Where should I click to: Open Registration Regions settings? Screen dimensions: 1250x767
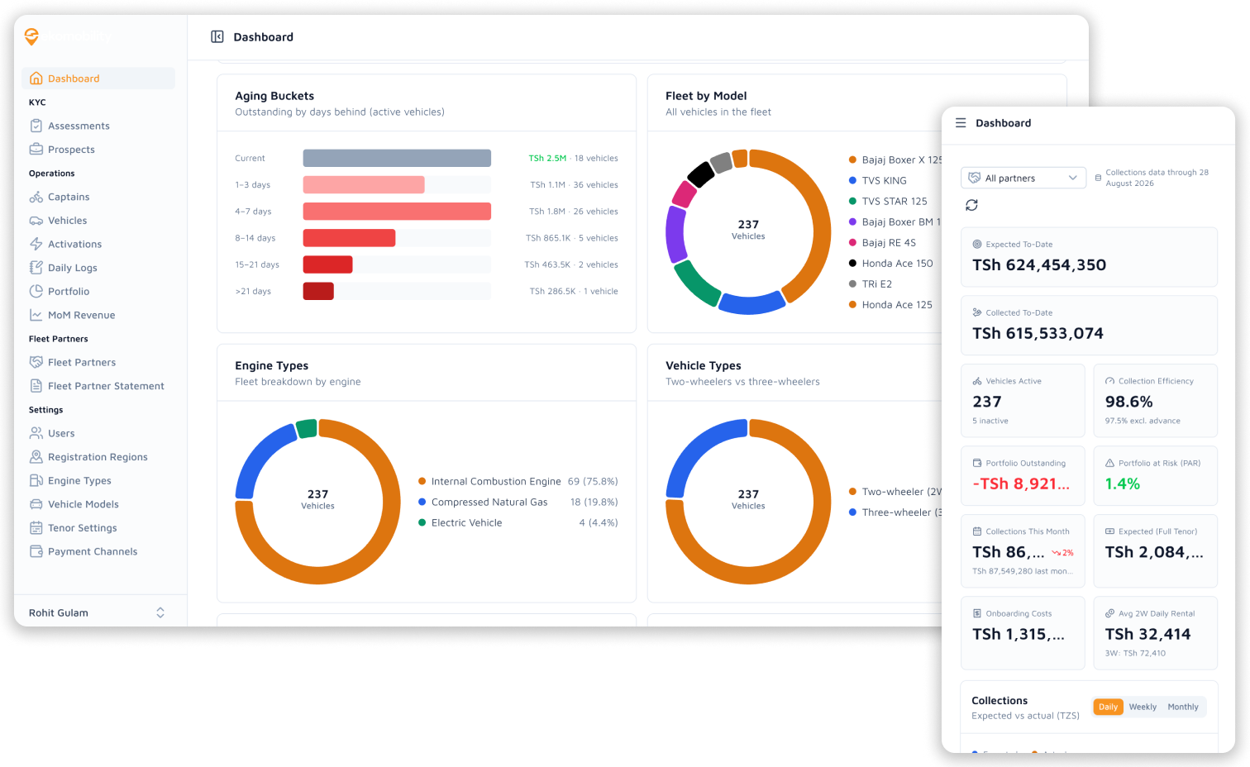tap(98, 457)
